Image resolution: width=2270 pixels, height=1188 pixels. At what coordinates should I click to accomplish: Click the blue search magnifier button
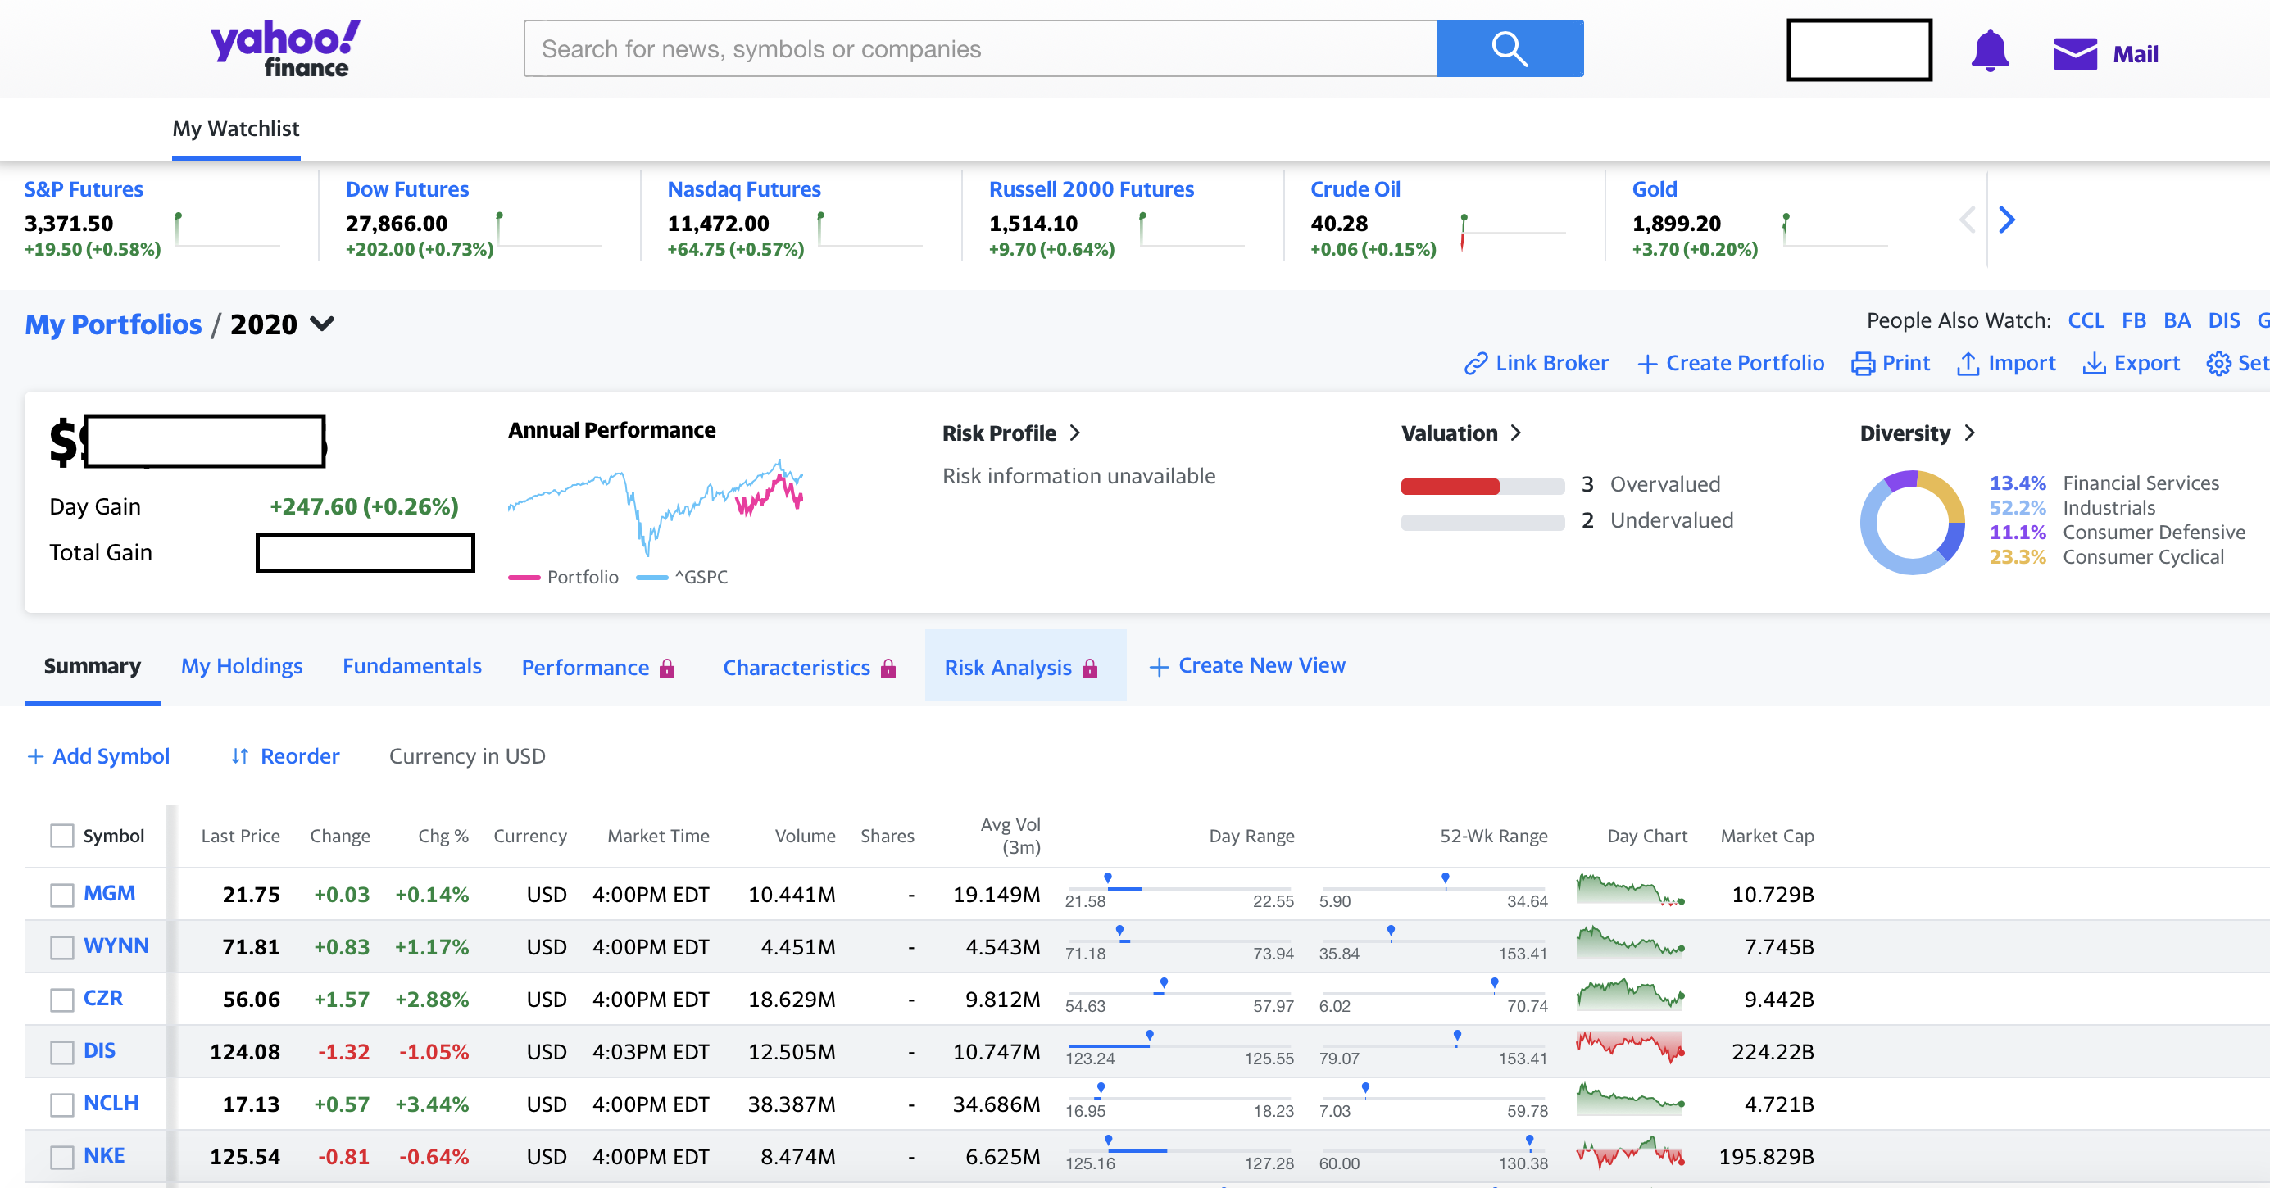[1509, 48]
